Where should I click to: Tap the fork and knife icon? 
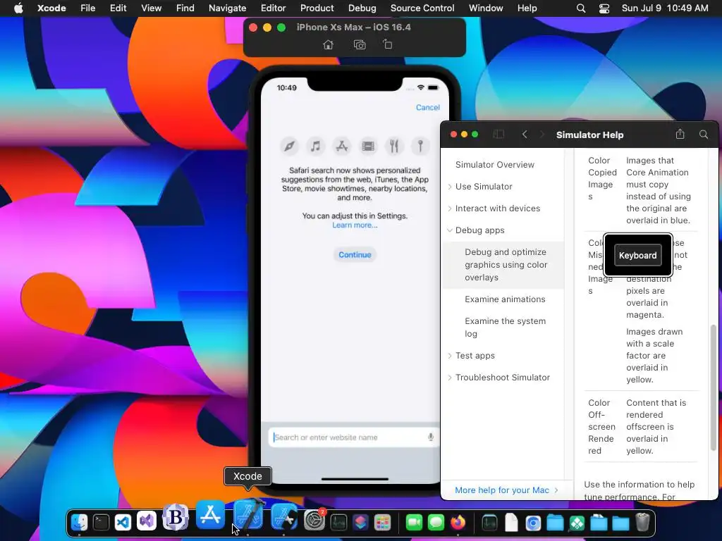(394, 147)
